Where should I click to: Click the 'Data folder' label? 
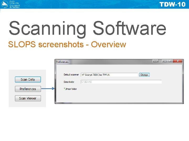pyautogui.click(x=69, y=82)
